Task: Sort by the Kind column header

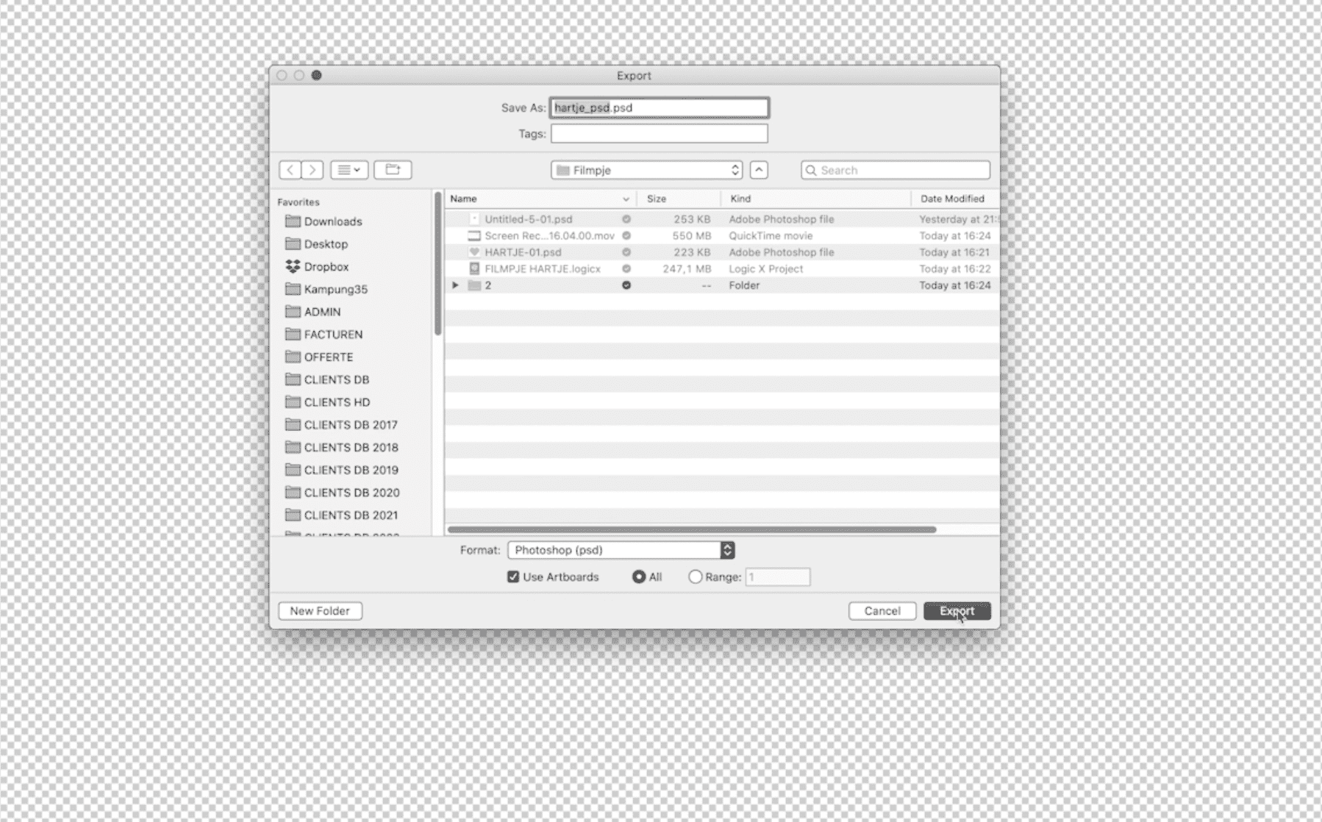Action: tap(816, 199)
